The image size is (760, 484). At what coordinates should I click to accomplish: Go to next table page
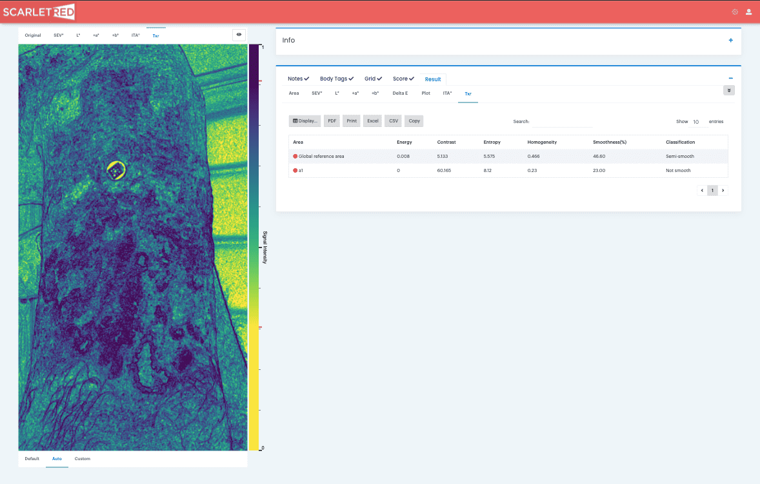(x=723, y=190)
